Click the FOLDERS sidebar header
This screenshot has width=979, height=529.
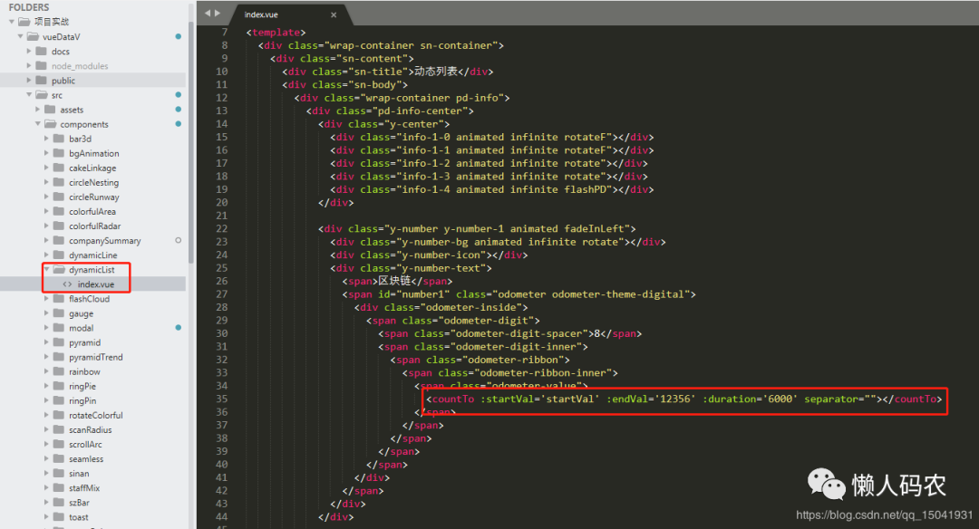click(x=29, y=7)
